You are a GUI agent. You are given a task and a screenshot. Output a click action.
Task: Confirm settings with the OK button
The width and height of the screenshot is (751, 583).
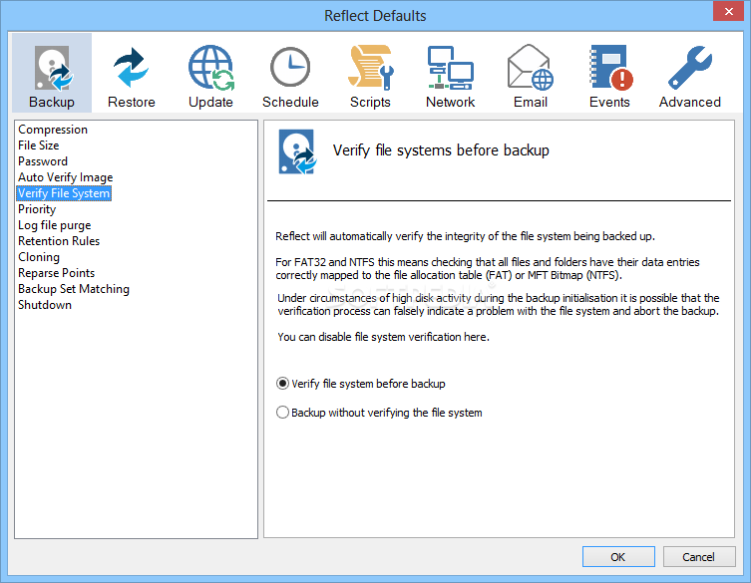click(618, 557)
